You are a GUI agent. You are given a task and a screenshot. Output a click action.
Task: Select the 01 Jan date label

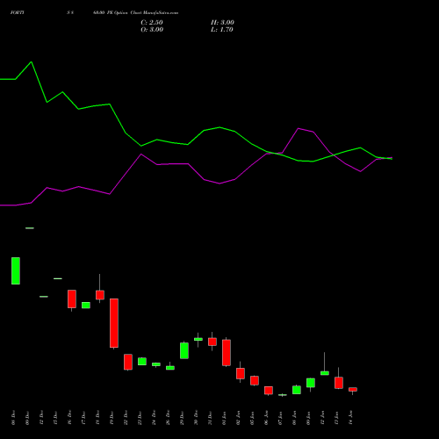click(225, 418)
